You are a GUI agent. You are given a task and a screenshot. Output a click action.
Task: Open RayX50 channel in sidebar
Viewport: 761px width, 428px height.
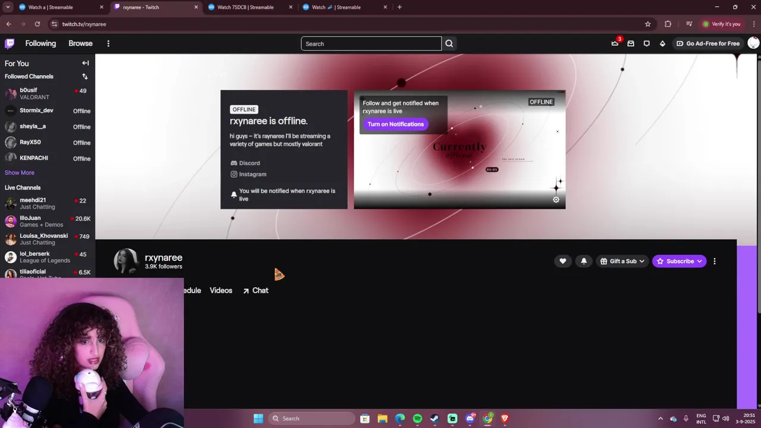pos(48,143)
